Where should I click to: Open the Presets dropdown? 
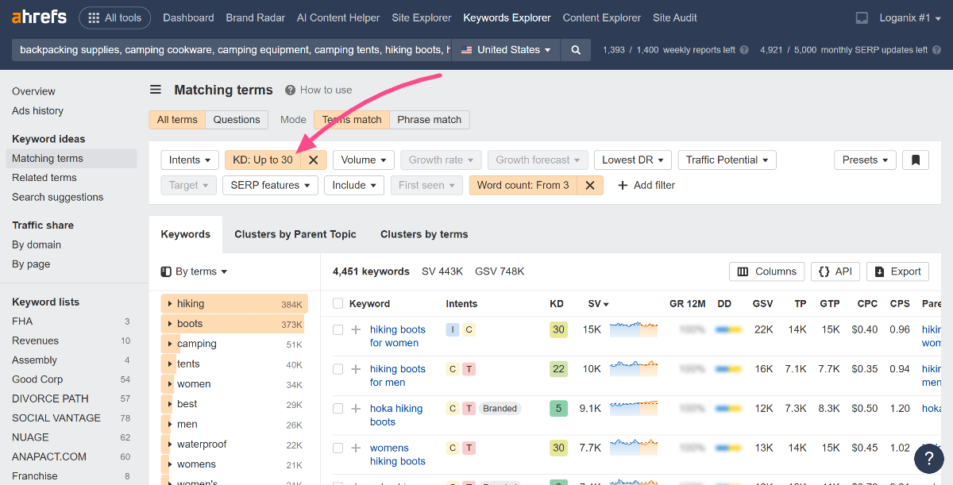pos(865,160)
